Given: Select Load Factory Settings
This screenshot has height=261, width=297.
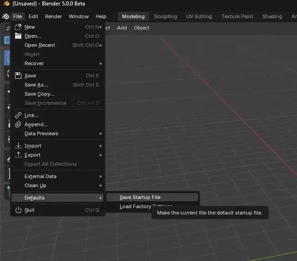Looking at the screenshot, I should click(x=132, y=206).
